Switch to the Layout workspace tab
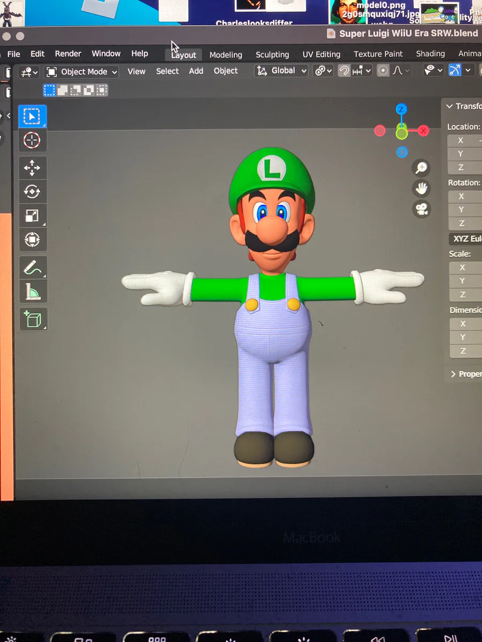This screenshot has width=482, height=642. coord(184,55)
